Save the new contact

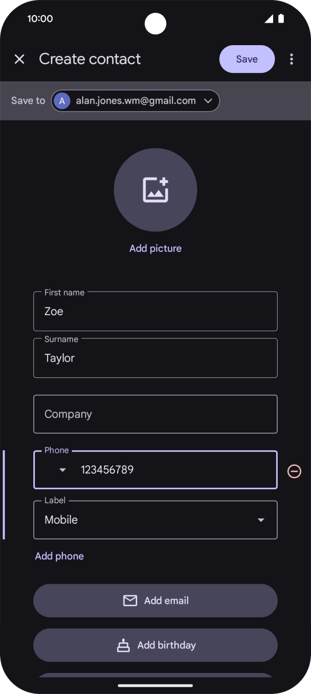(246, 59)
